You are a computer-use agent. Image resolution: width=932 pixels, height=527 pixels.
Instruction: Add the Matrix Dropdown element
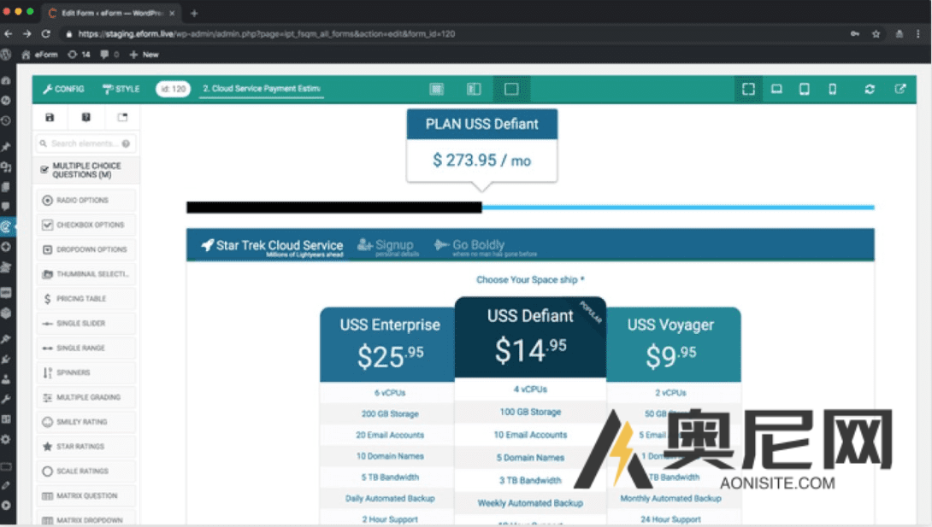86,520
